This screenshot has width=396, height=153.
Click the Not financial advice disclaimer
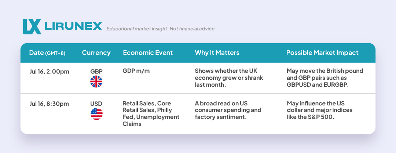(x=192, y=29)
